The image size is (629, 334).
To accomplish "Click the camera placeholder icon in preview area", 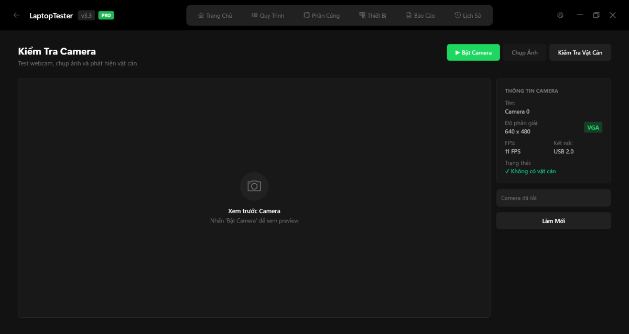I will coord(254,186).
